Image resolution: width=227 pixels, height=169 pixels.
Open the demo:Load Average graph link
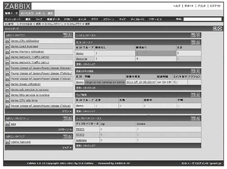click(25, 46)
